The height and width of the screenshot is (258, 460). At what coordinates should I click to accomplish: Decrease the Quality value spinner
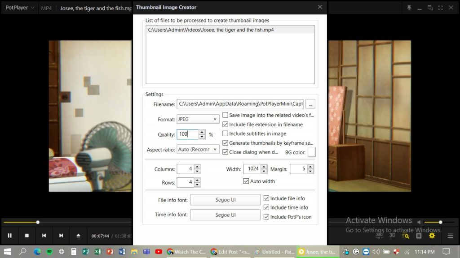(202, 137)
